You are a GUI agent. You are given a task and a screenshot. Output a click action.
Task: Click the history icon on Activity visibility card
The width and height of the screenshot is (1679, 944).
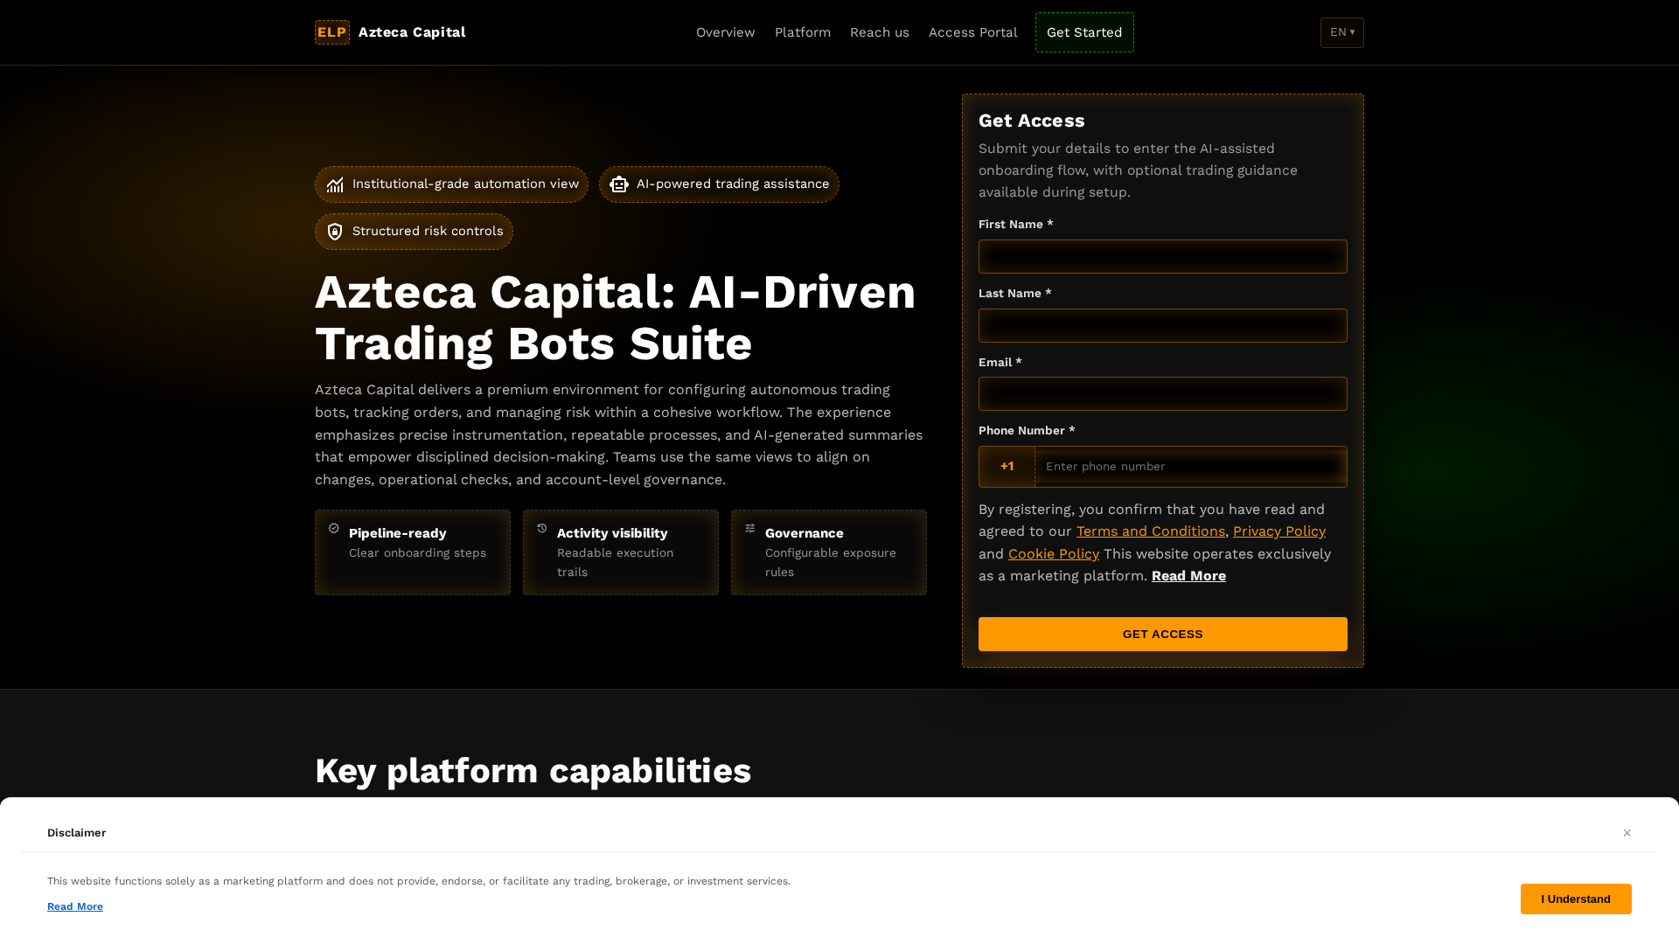click(x=542, y=528)
